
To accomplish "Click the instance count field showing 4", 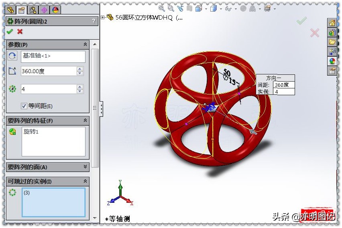I will coord(49,89).
